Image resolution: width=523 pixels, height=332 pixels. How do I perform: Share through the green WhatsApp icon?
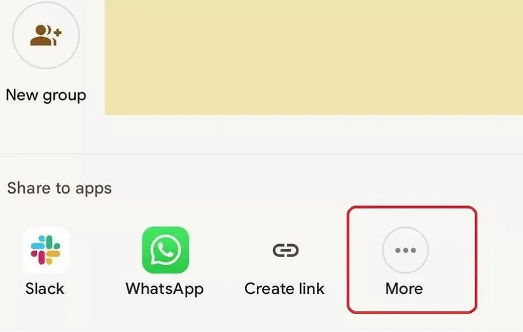pos(165,250)
